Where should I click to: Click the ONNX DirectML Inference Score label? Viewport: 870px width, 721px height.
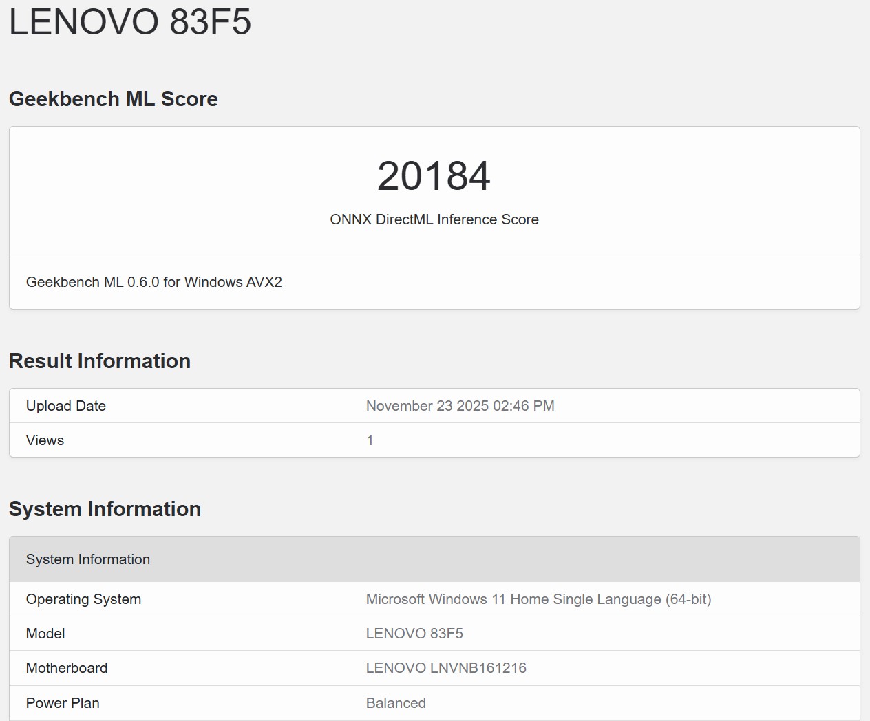pos(434,219)
